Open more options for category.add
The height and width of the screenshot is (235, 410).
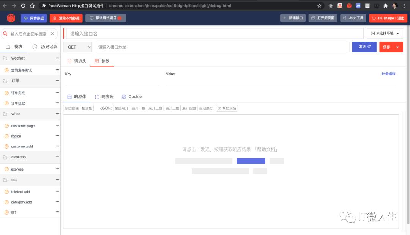pos(57,202)
